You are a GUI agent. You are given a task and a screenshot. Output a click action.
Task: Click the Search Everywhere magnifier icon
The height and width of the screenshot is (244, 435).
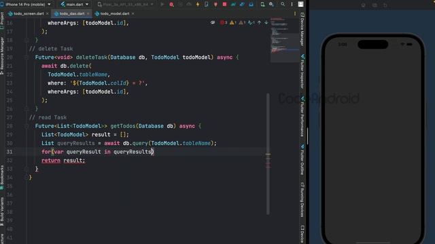point(283,5)
